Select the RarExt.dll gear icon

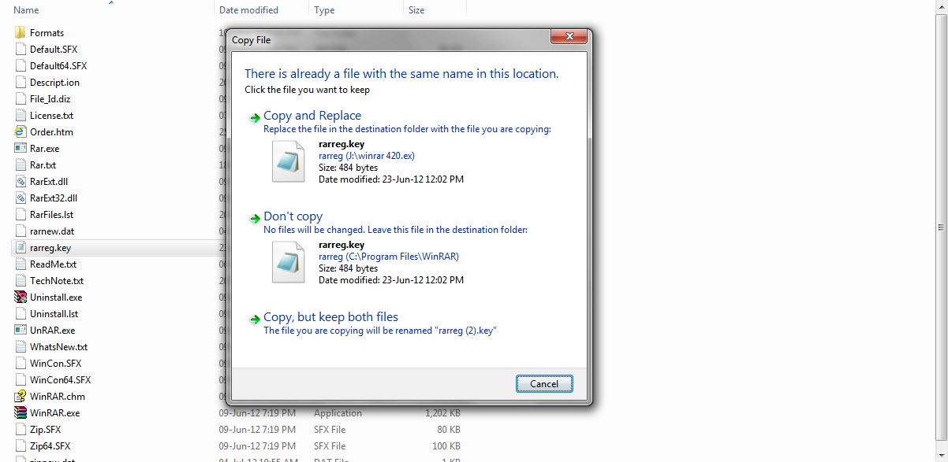21,181
